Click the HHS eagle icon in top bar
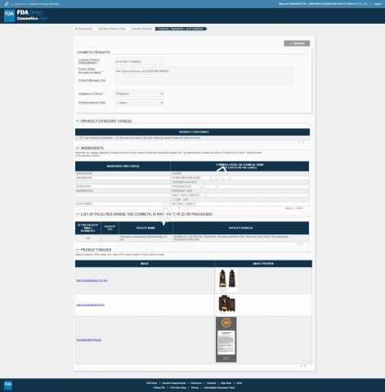 coord(7,4)
